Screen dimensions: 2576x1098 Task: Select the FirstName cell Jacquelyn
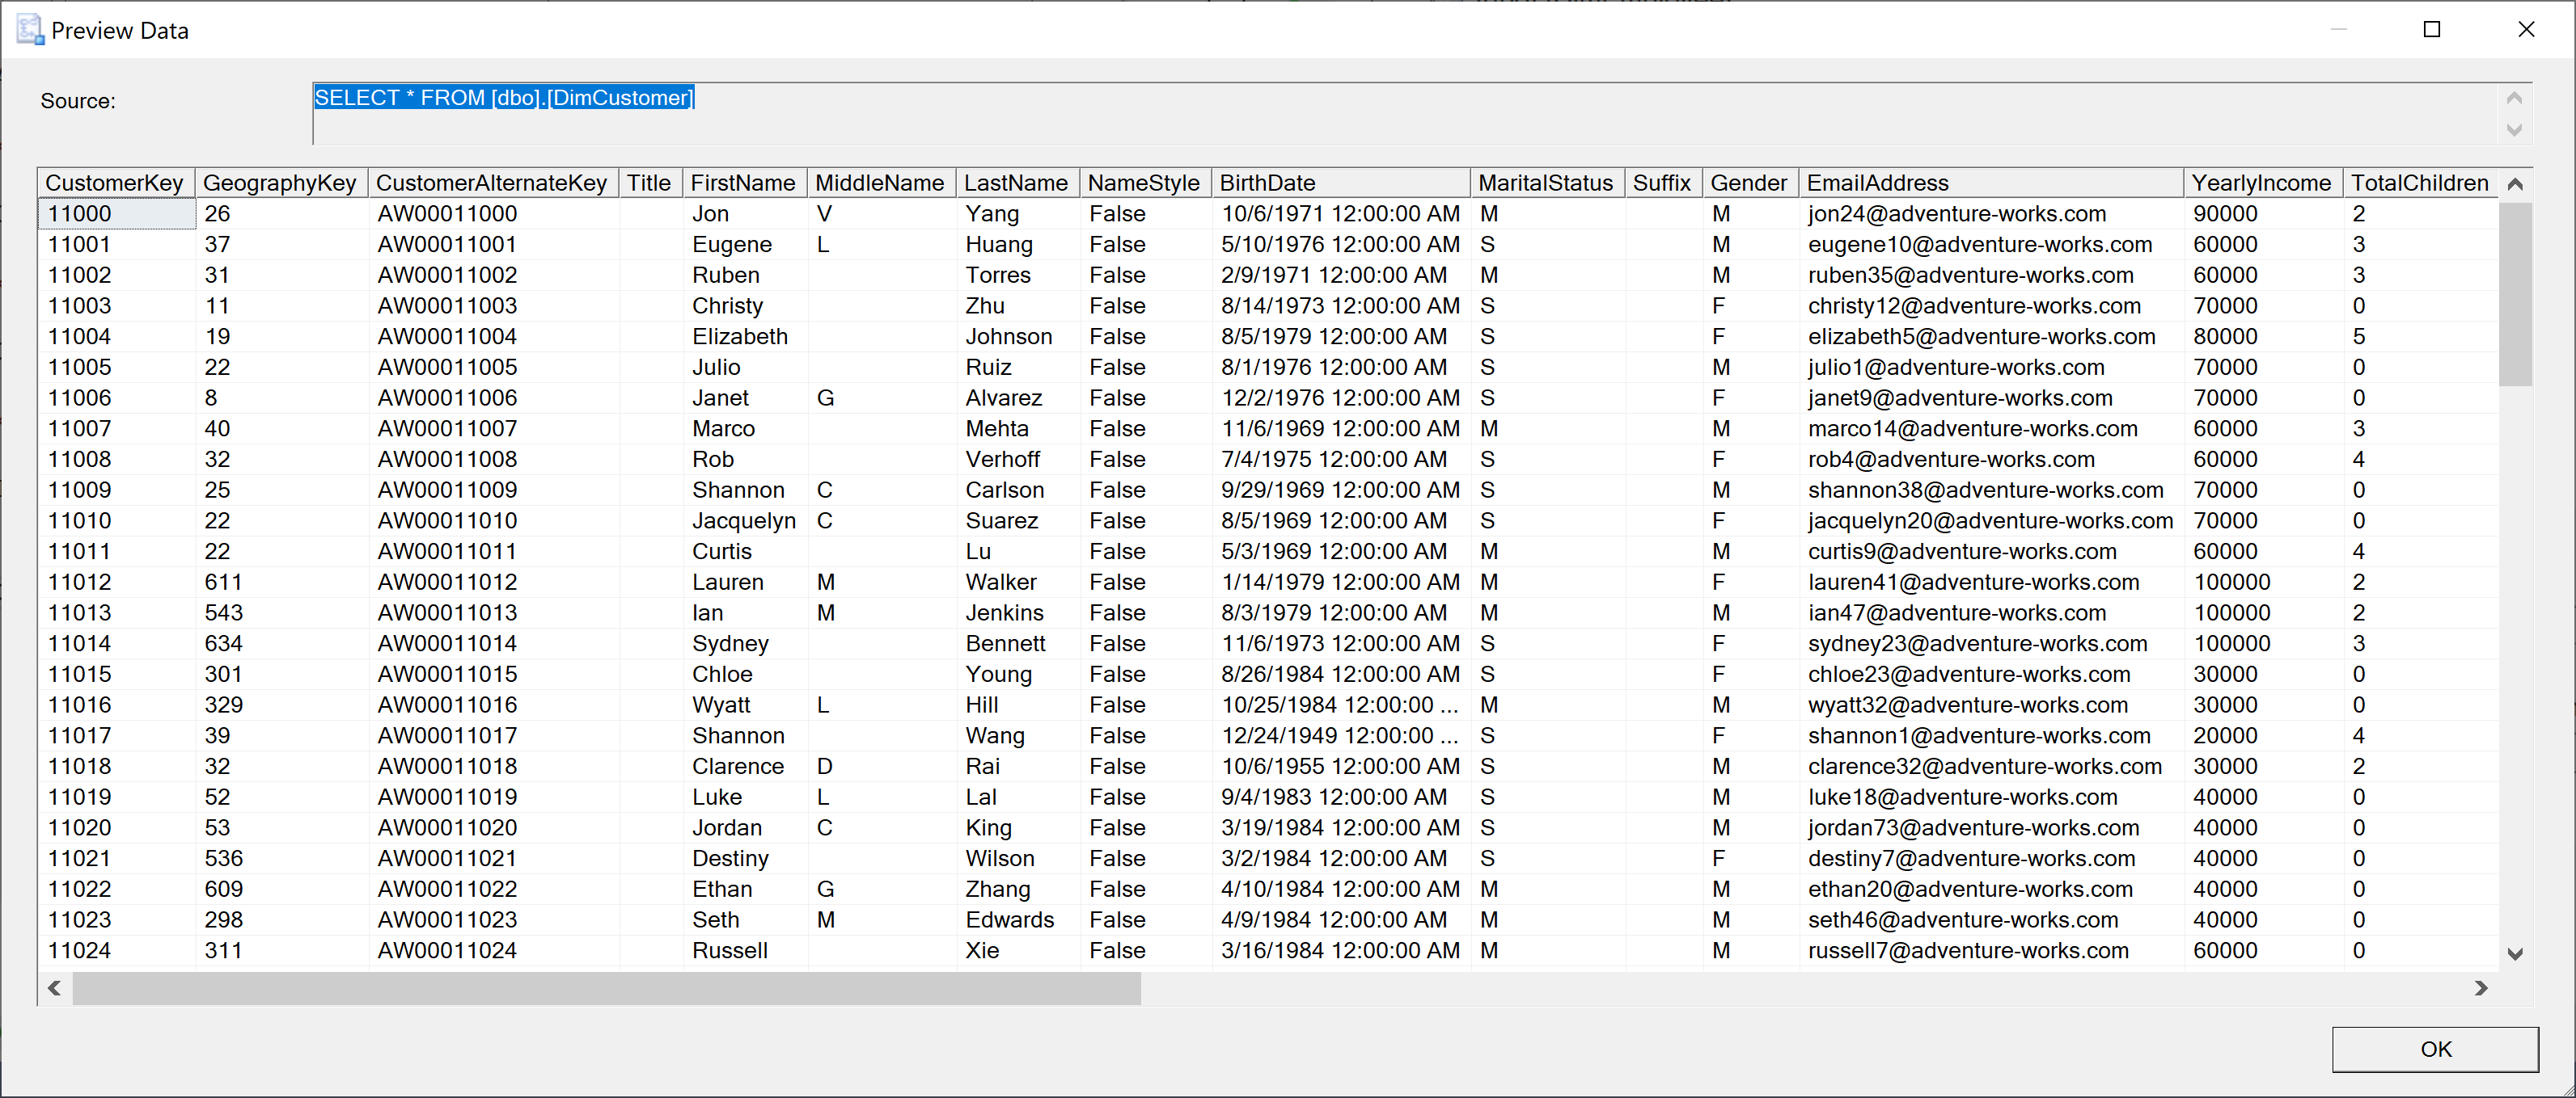click(744, 521)
